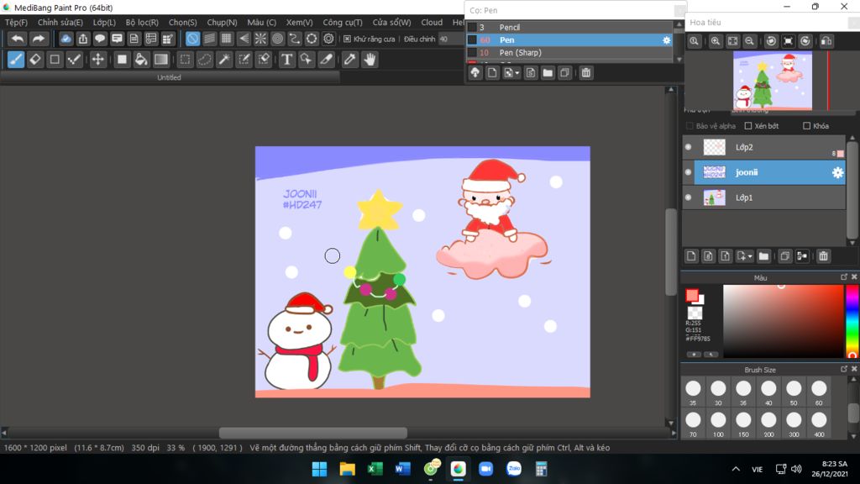
Task: Open the Tệp(F) menu
Action: point(17,23)
